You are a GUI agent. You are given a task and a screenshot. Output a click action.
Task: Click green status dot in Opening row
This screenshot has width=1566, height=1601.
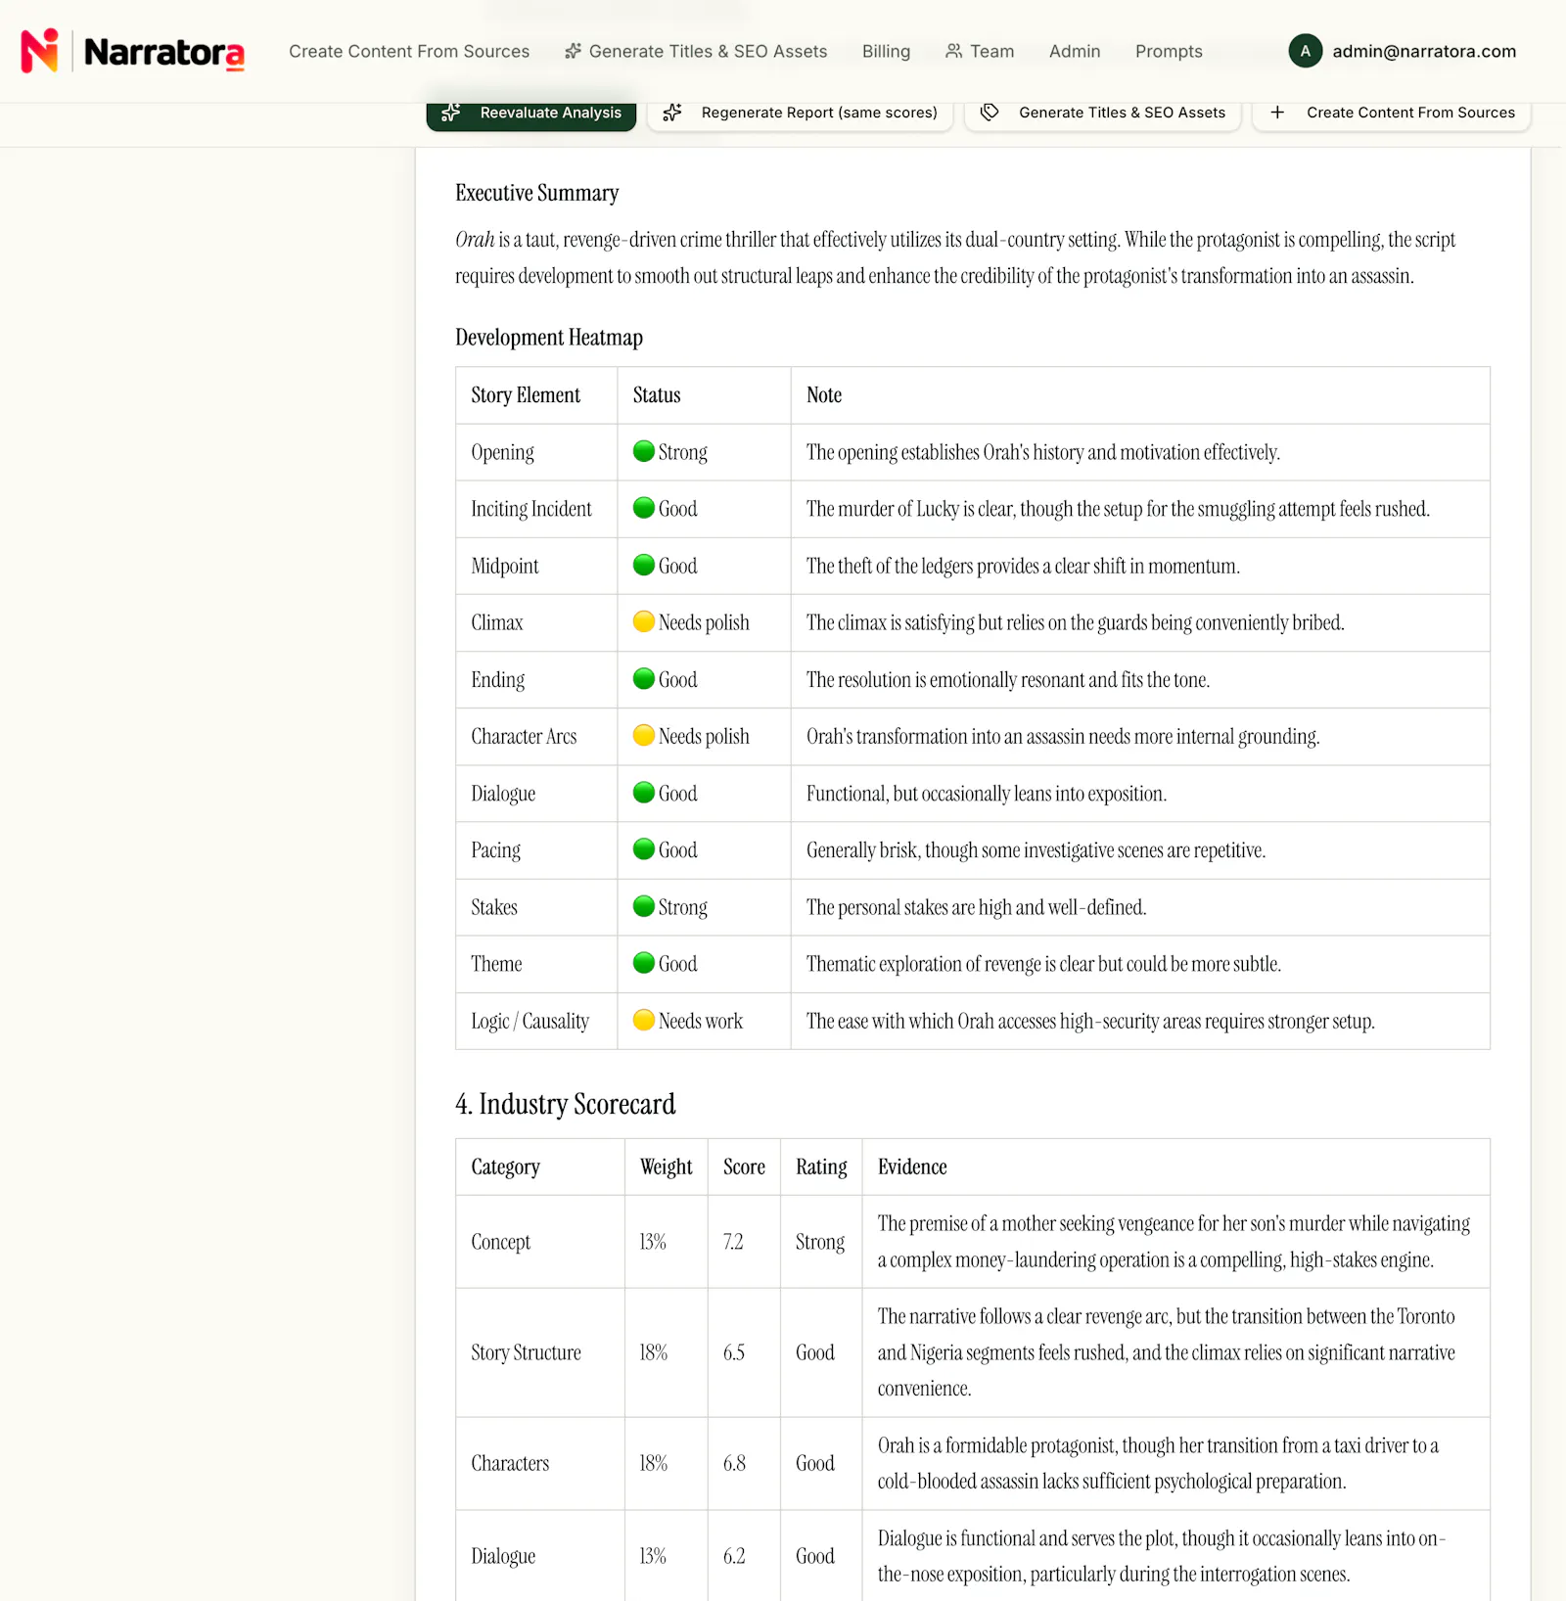point(643,451)
